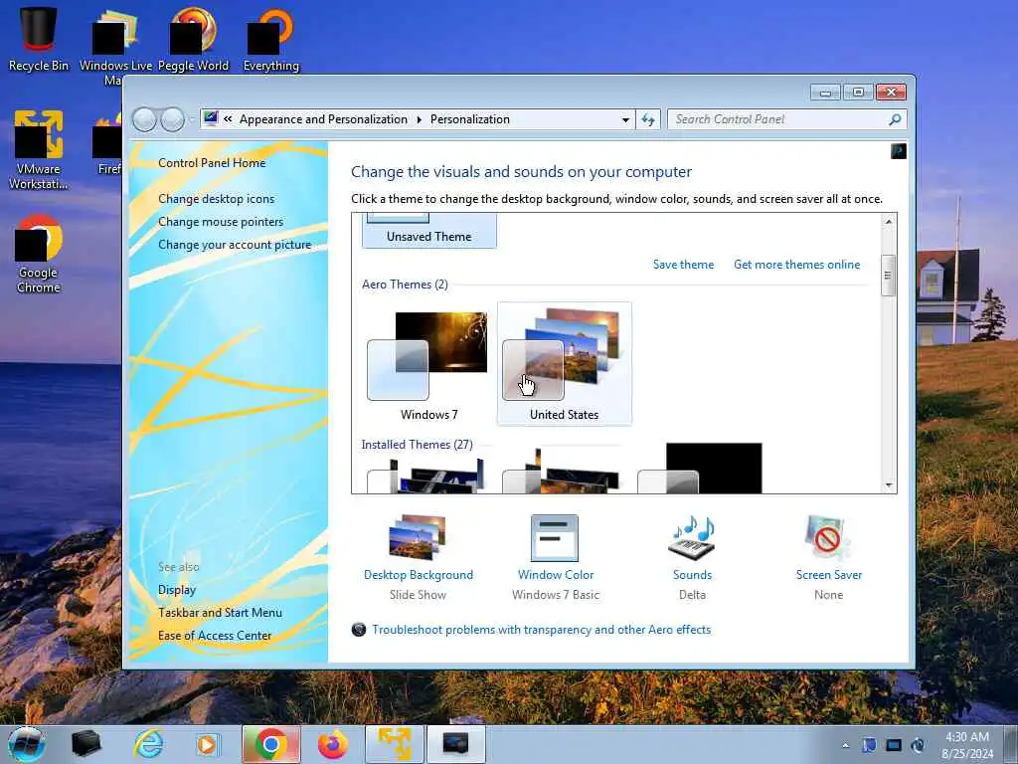Click the theme list scrollbar thumb
1018x764 pixels.
click(x=888, y=275)
